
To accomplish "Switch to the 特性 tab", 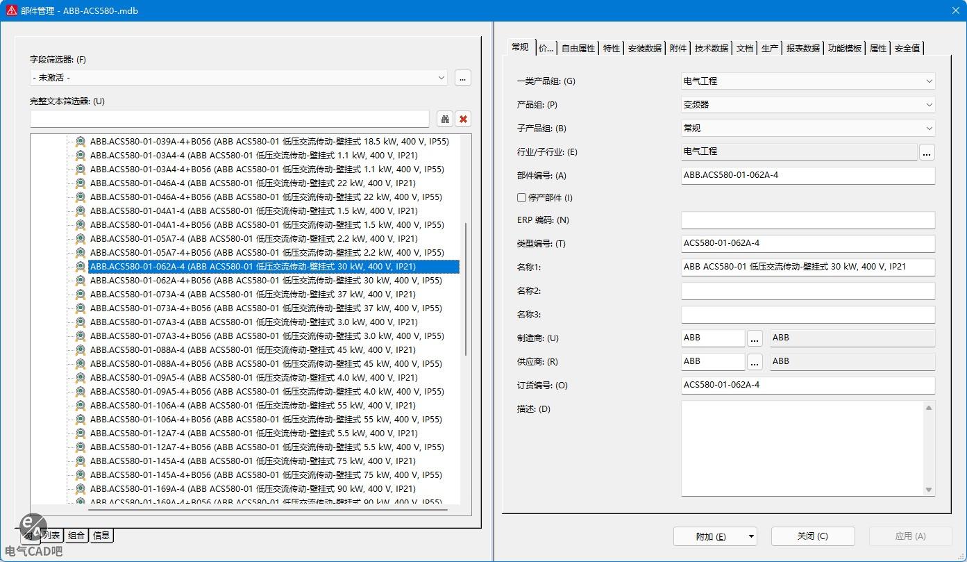I will pos(612,48).
